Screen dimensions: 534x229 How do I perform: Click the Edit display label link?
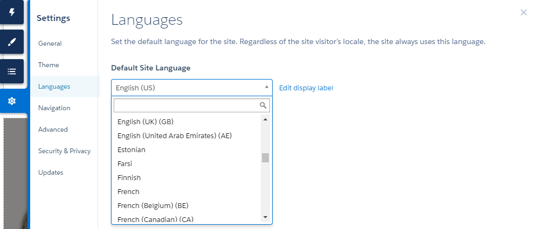pos(306,88)
